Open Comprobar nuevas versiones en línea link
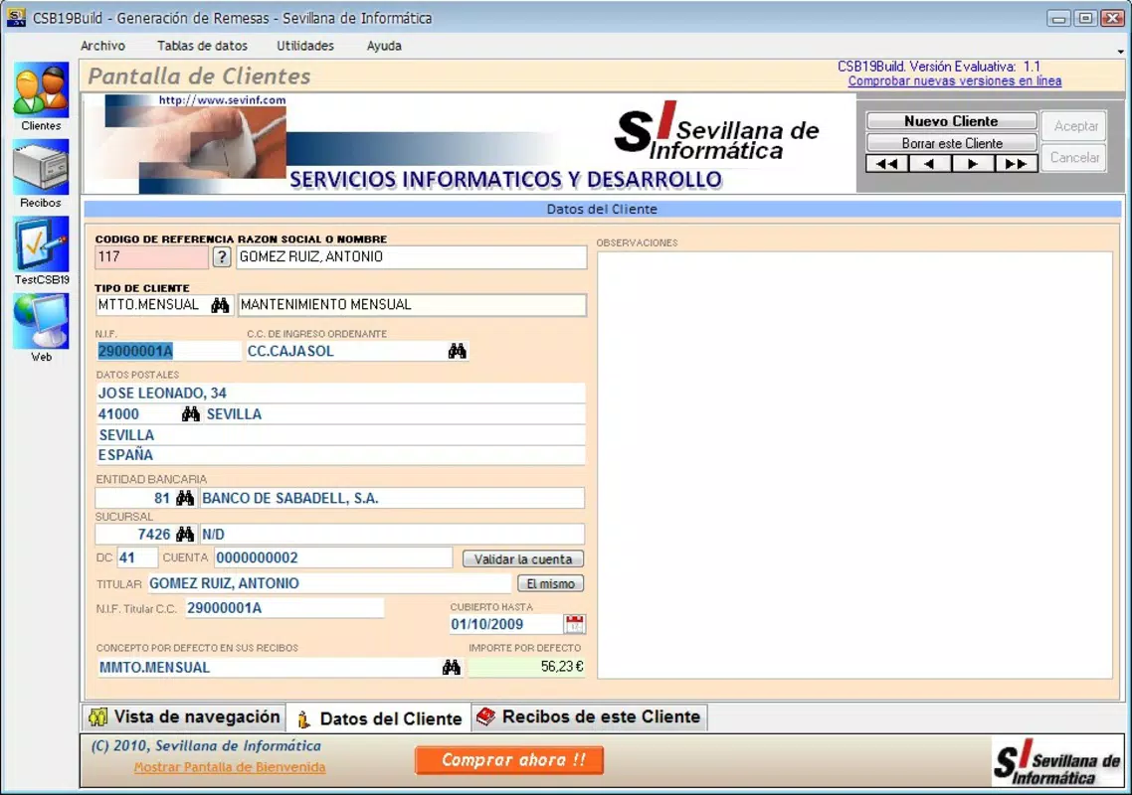The width and height of the screenshot is (1132, 795). (954, 80)
